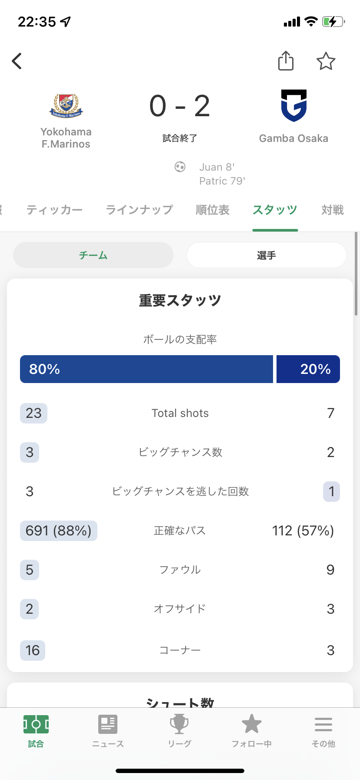
Task: Select the 対戦 tab
Action: coord(333,210)
